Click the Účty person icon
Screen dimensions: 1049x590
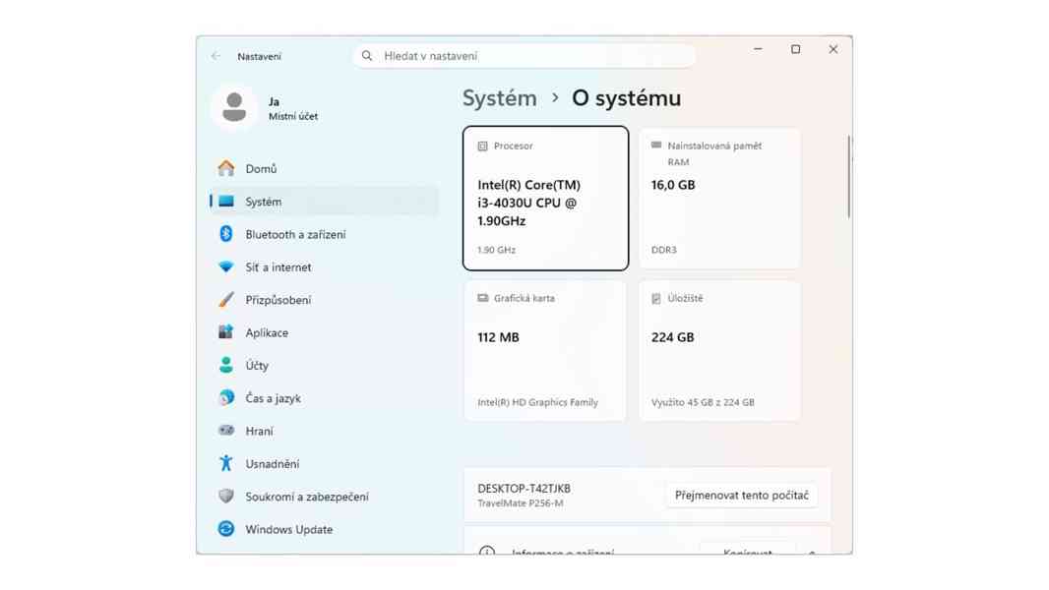click(x=226, y=365)
